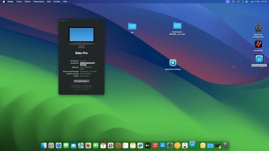Launch Photos from the dock
269x151 pixels.
88,146
